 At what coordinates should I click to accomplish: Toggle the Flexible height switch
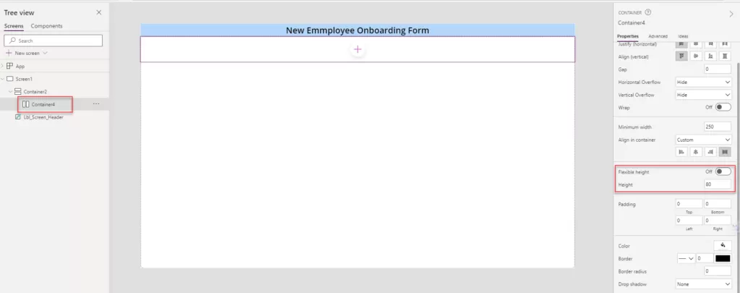(723, 171)
